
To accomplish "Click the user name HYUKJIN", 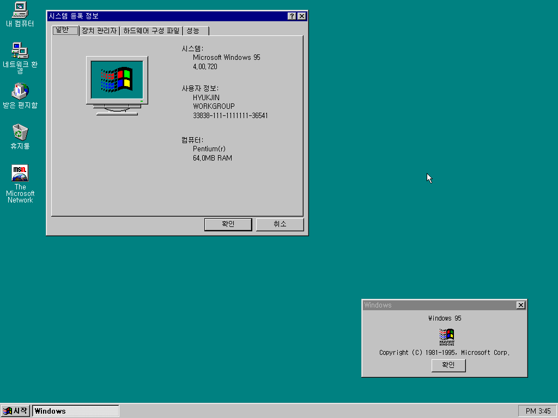I will (206, 97).
